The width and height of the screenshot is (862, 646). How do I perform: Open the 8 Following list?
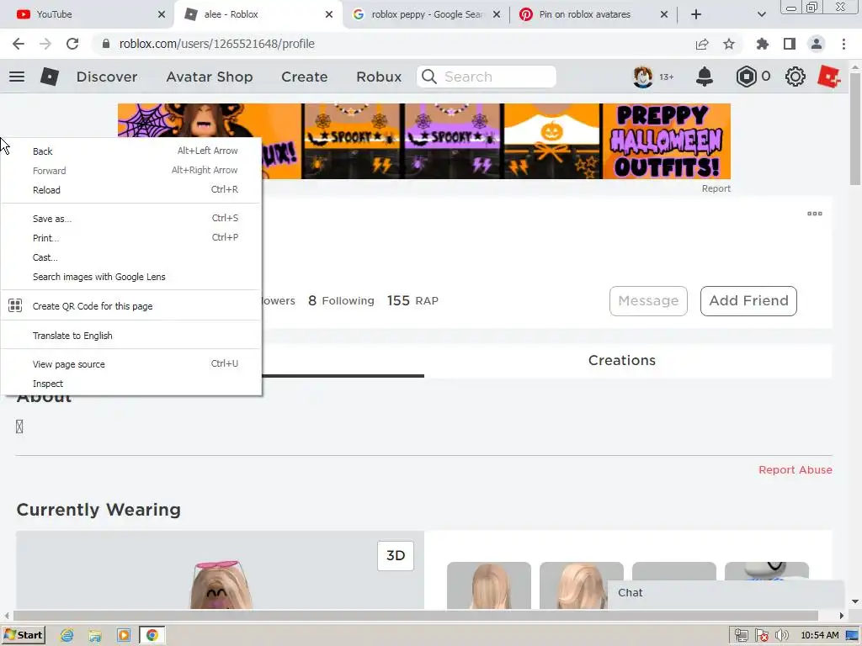(341, 301)
